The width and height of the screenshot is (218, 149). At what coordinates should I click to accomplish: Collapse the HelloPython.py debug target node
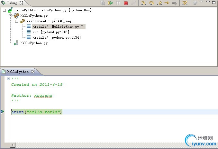pyautogui.click(x=10, y=15)
